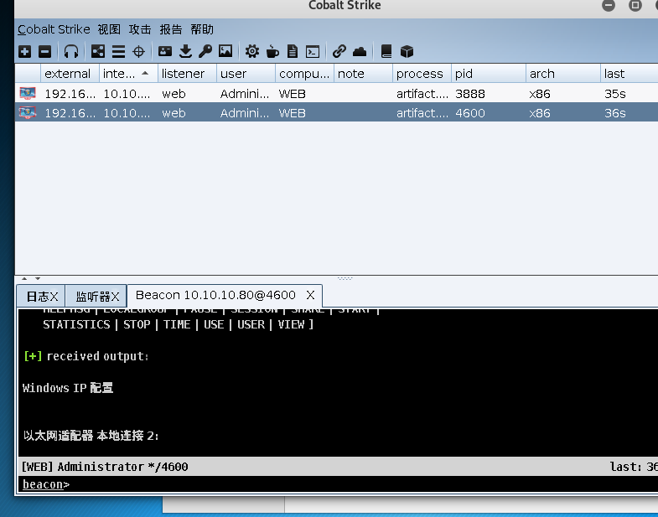658x517 pixels.
Task: Click the coffee cup Java applet icon
Action: tap(272, 52)
